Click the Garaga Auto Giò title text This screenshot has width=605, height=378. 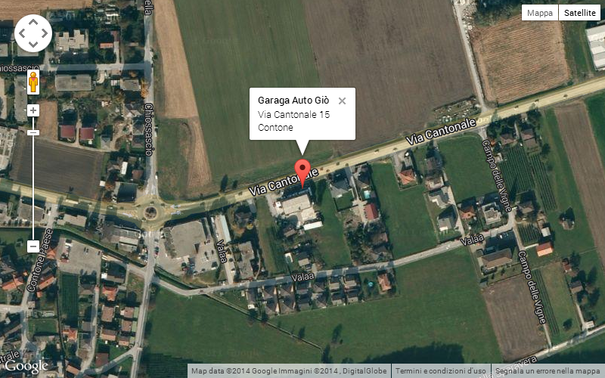coord(293,101)
